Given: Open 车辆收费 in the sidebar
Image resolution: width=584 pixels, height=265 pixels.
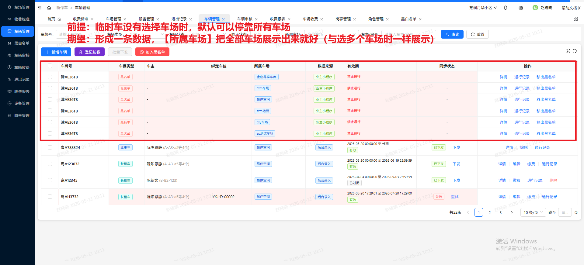Looking at the screenshot, I should [x=18, y=67].
